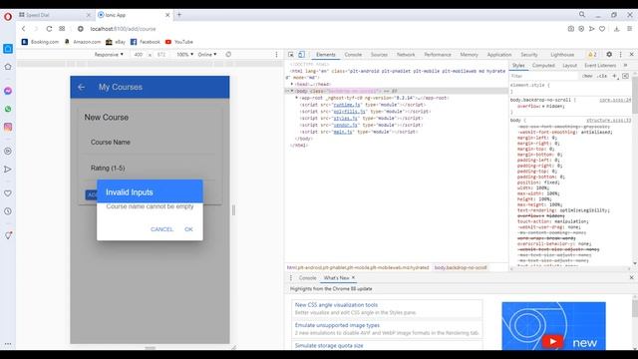Toggle the :hov element state button
The width and height of the screenshot is (638, 359).
coord(587,76)
